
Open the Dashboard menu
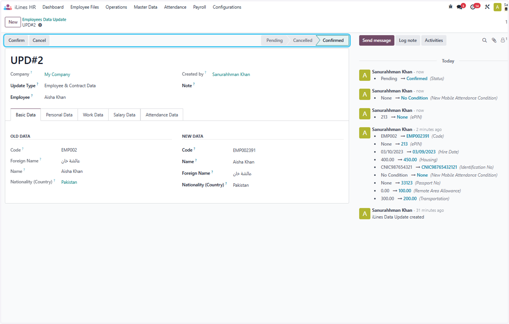[x=53, y=7]
